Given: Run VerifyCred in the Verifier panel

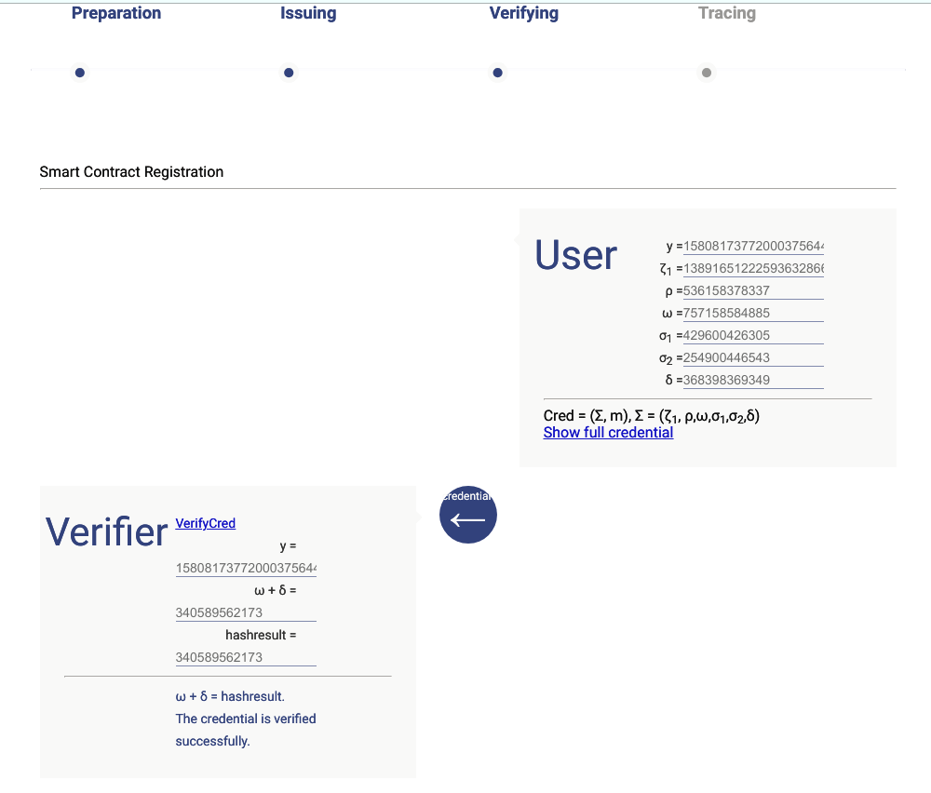Looking at the screenshot, I should [205, 523].
